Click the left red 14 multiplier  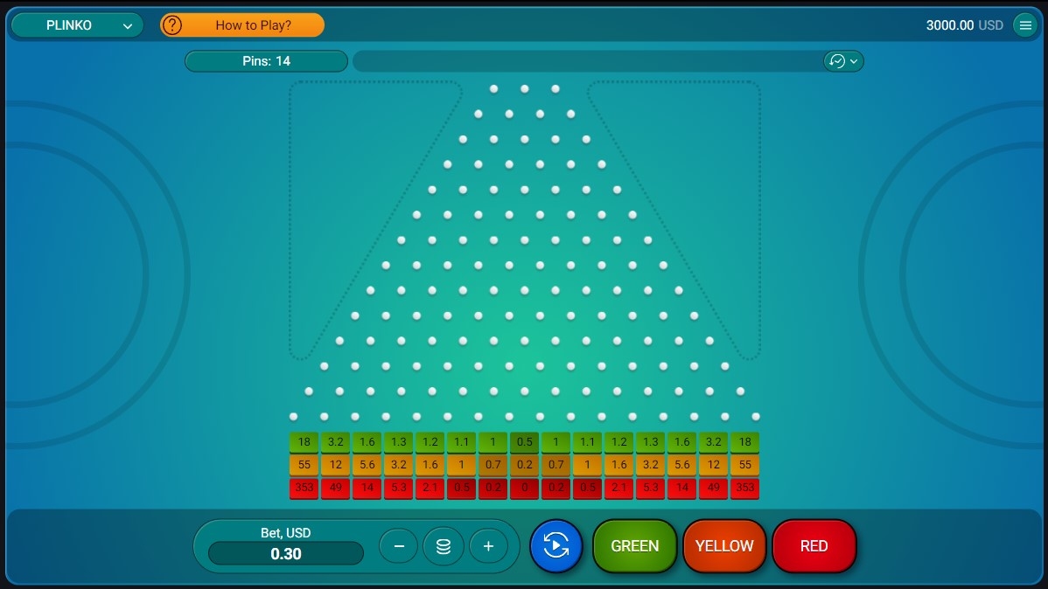pos(367,489)
